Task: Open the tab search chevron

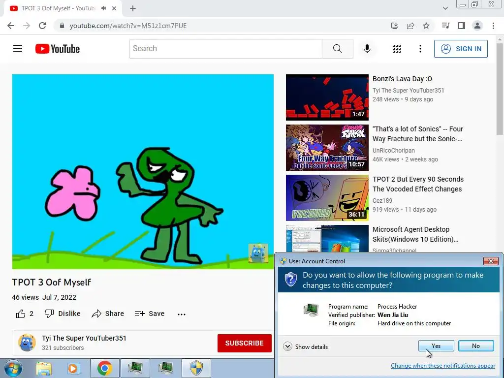Action: coord(445,8)
